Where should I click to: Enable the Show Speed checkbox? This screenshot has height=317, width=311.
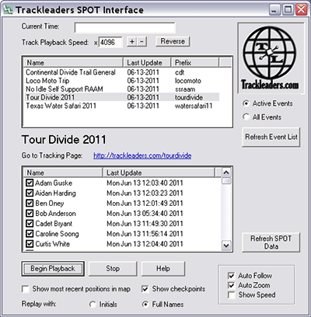(231, 294)
